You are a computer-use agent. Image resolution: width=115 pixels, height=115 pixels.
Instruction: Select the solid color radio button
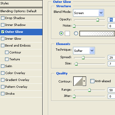tap(61, 33)
